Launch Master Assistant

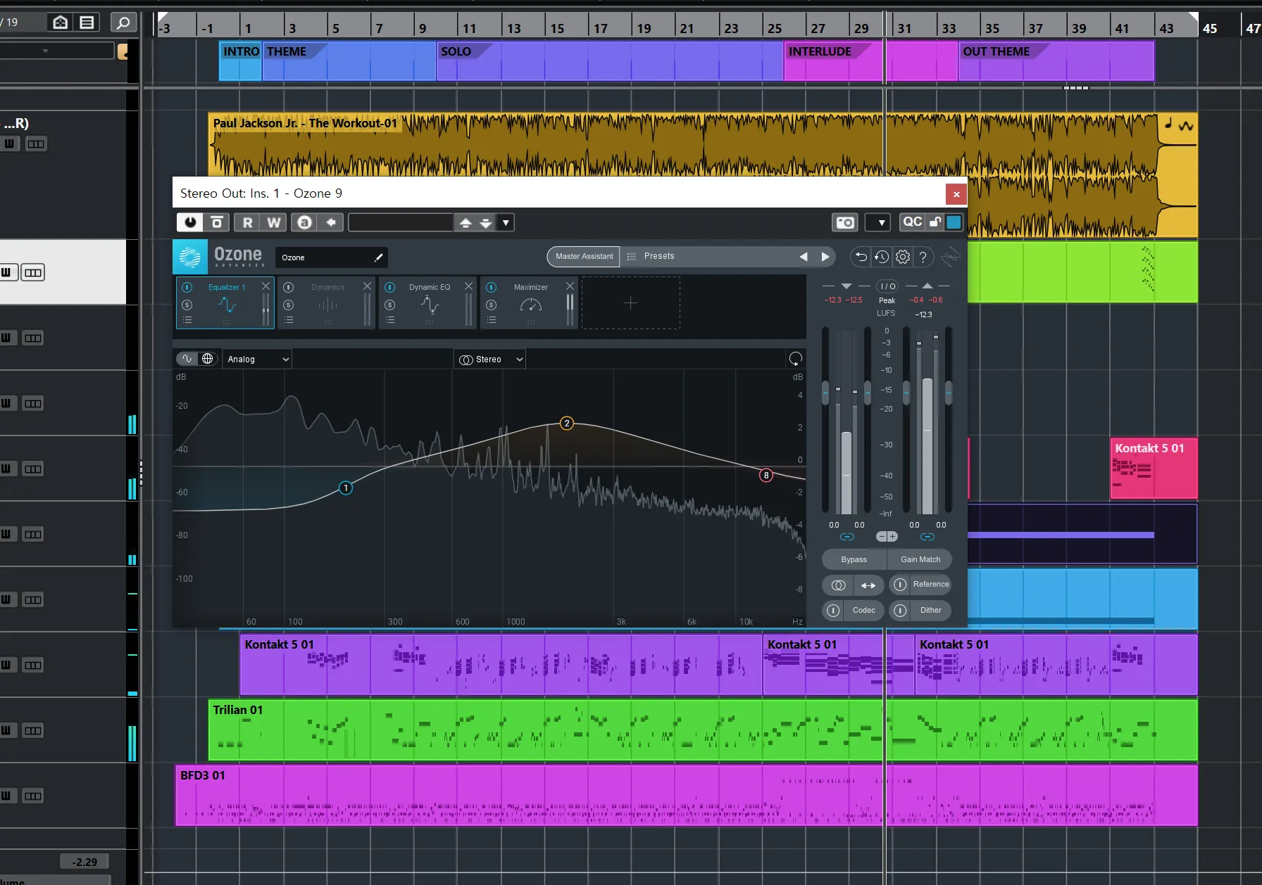pyautogui.click(x=584, y=257)
